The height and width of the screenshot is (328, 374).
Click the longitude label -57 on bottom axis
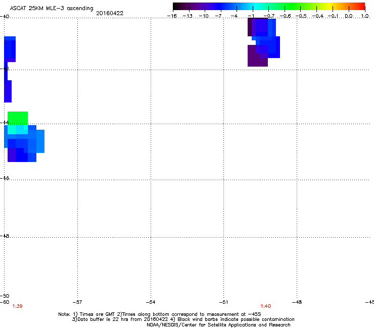[x=77, y=302]
